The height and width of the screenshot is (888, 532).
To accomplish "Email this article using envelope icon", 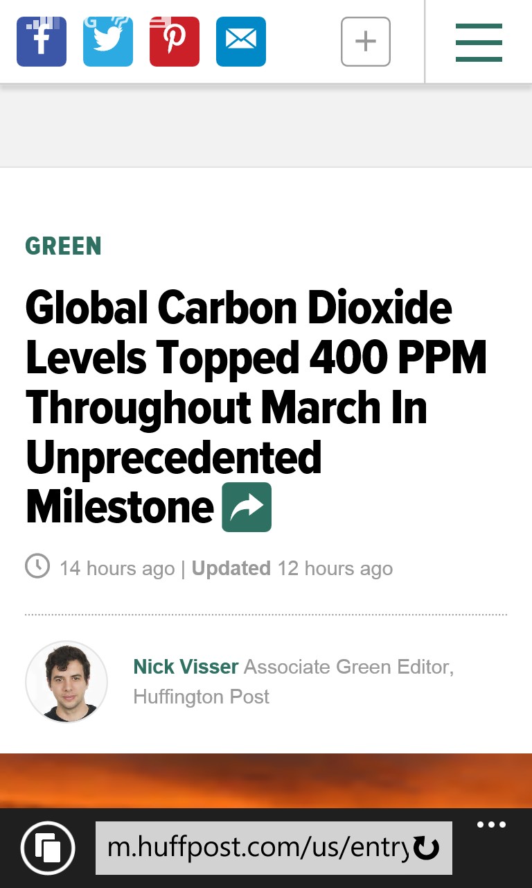I will point(241,42).
